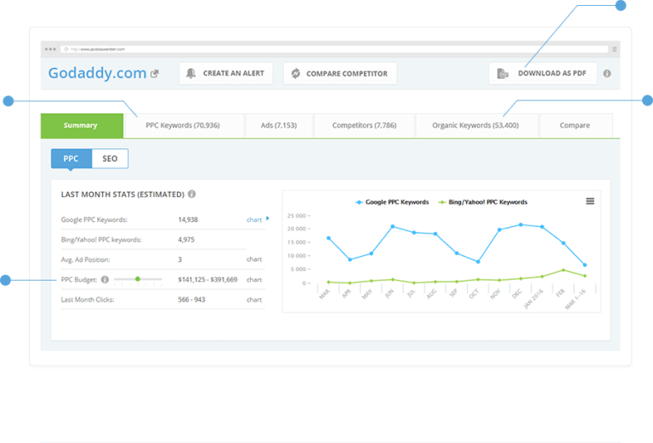The width and height of the screenshot is (653, 443).
Task: Open chart link for PPC Budget row
Action: tap(254, 280)
